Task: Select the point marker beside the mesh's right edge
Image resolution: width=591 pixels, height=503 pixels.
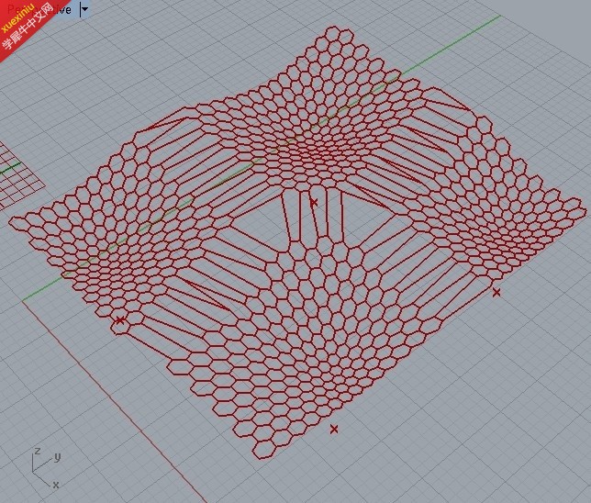Action: (496, 292)
